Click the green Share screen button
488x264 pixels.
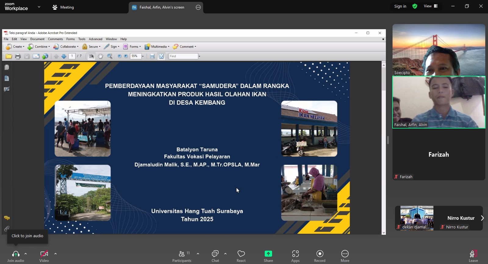pyautogui.click(x=268, y=256)
